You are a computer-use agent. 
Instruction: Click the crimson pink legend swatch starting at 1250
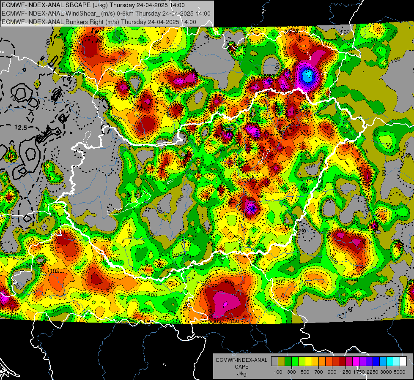(x=349, y=361)
